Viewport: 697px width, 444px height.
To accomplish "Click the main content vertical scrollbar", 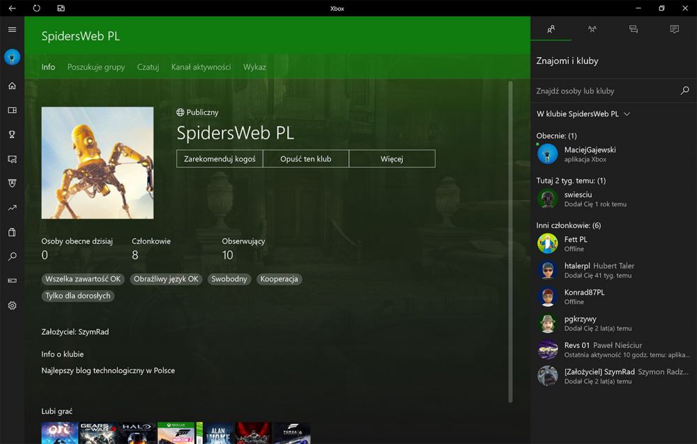I will 510,241.
